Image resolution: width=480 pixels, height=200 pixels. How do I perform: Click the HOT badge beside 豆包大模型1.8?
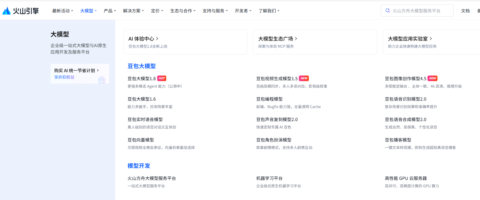click(x=162, y=78)
